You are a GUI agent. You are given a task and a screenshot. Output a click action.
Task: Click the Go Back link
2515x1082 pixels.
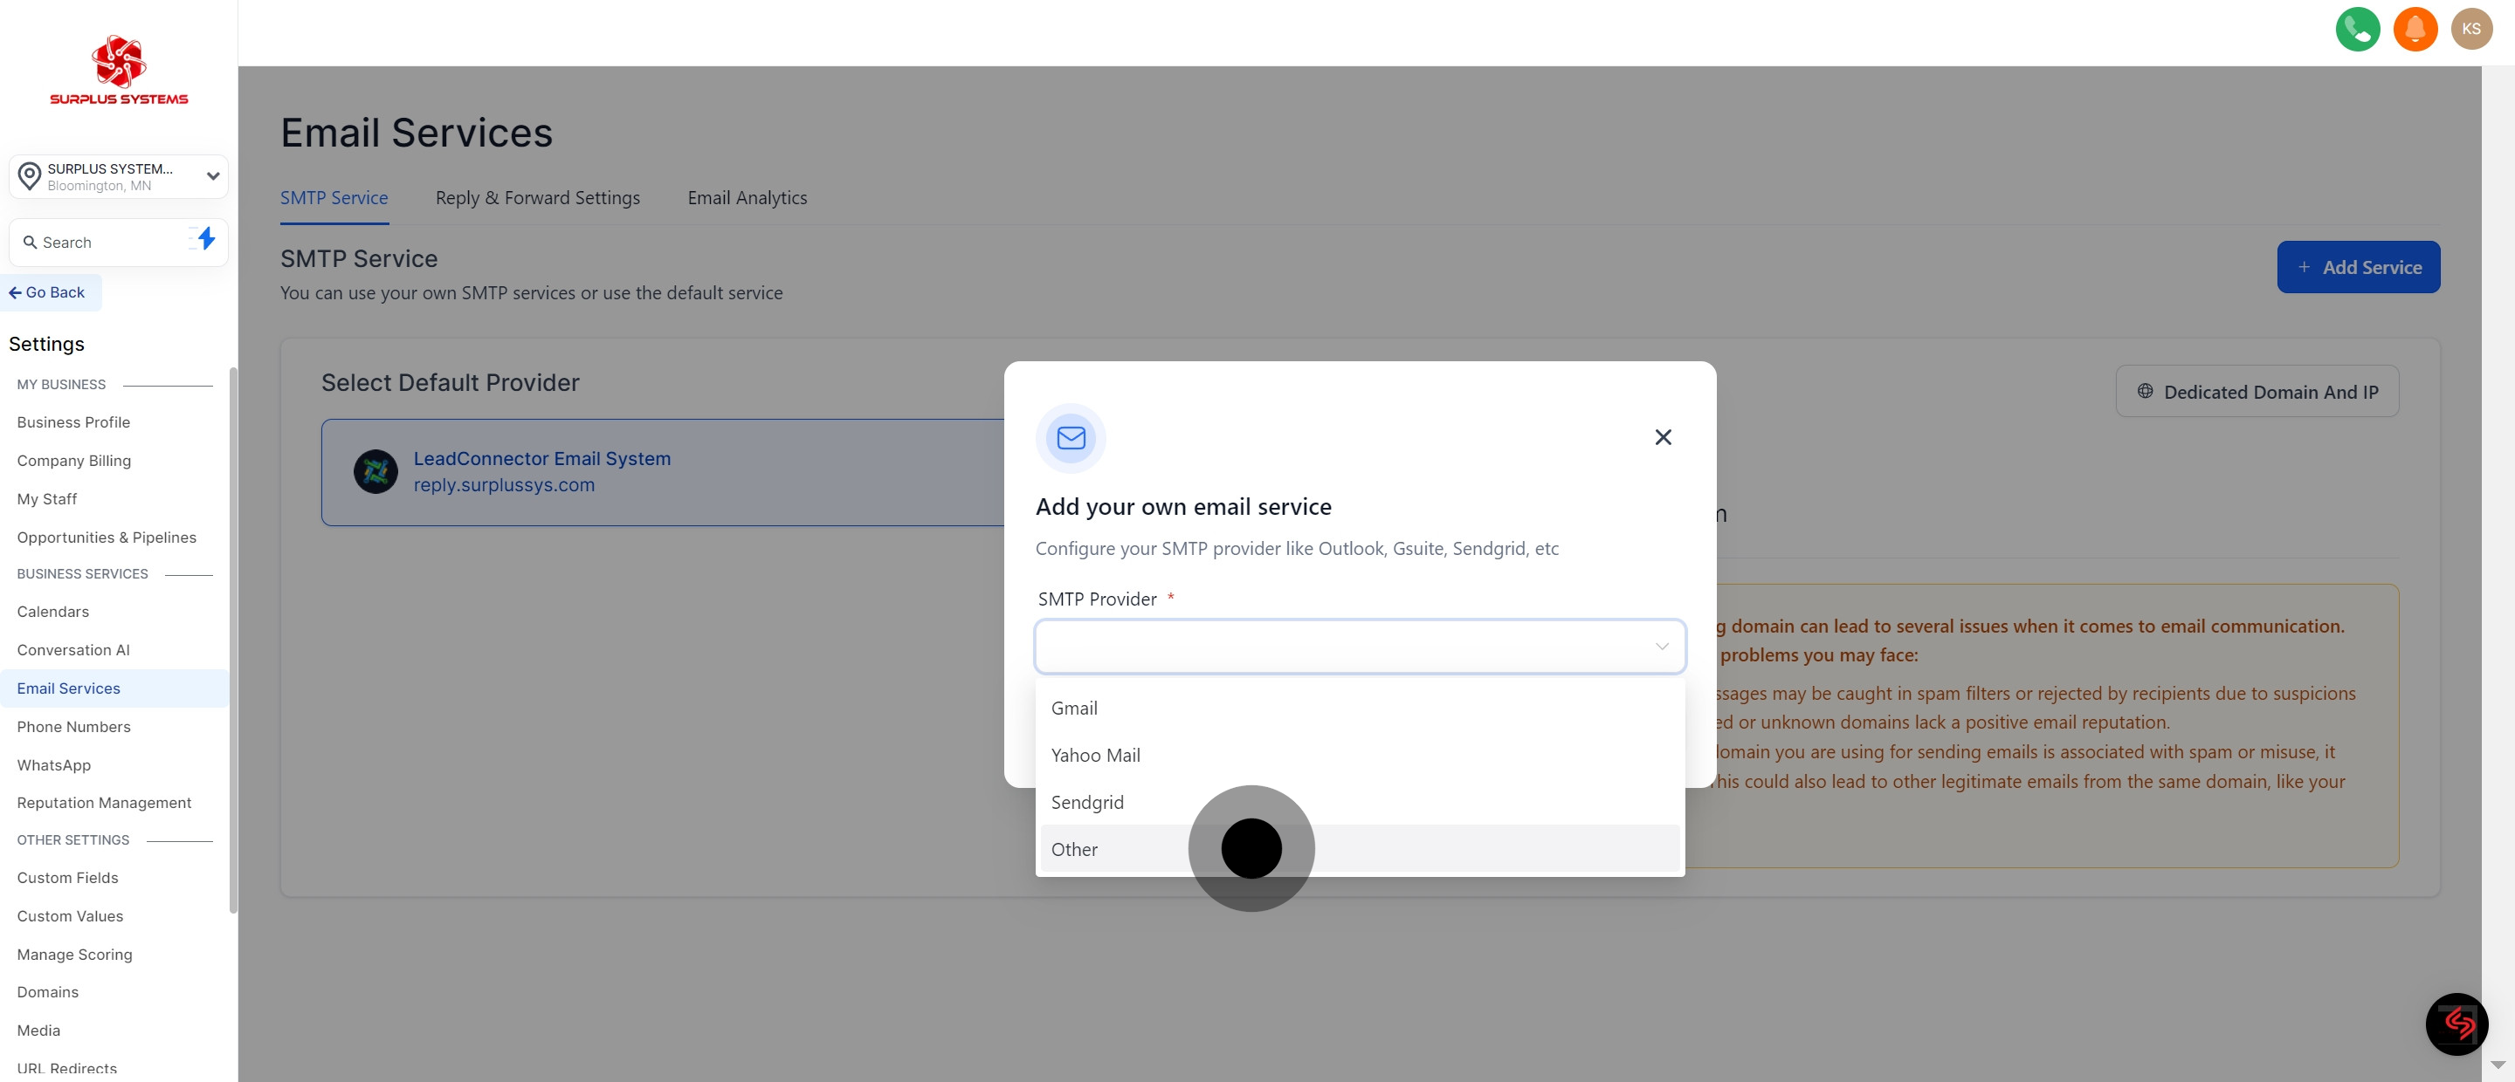click(47, 292)
